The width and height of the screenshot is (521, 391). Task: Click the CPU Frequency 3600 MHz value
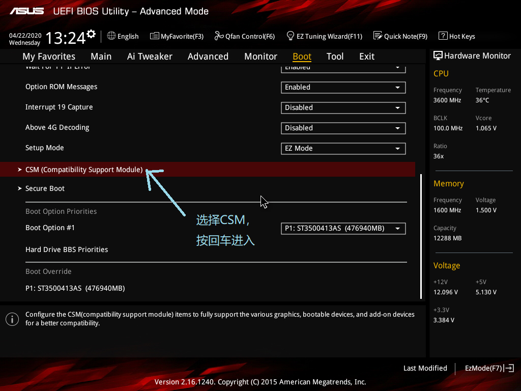pyautogui.click(x=447, y=100)
